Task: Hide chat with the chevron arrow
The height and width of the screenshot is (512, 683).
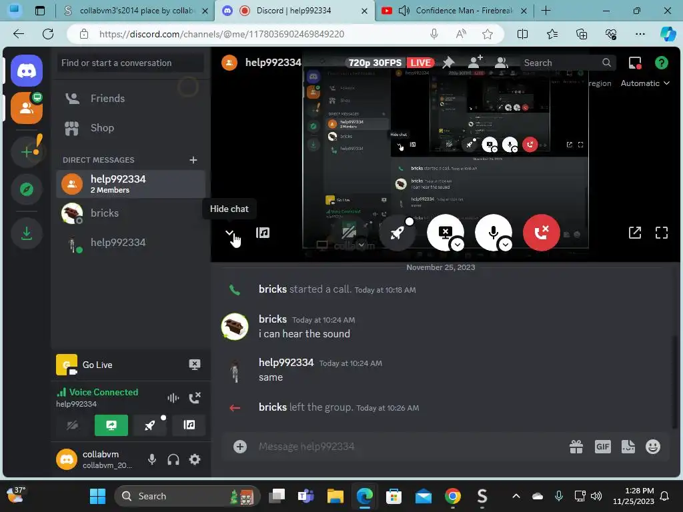Action: [x=229, y=233]
